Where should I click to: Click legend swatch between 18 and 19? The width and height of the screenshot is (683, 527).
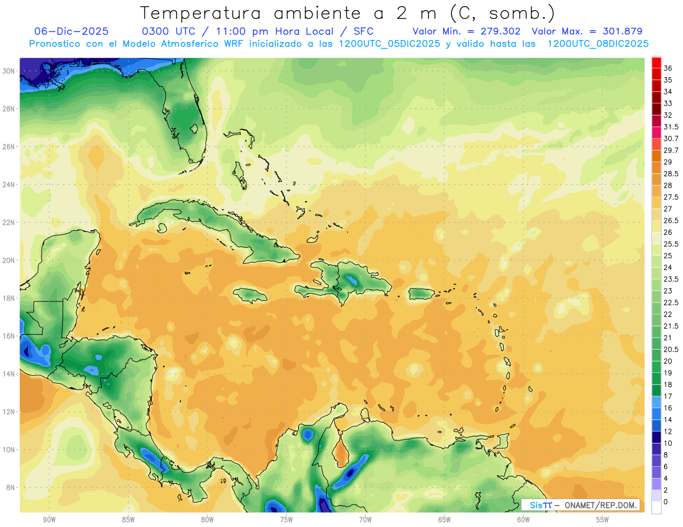(656, 379)
